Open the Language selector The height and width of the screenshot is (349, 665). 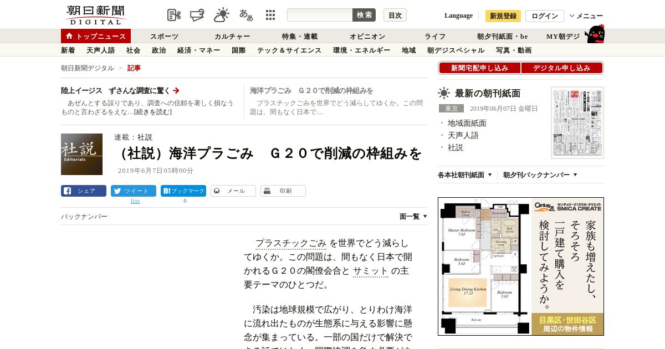(458, 16)
